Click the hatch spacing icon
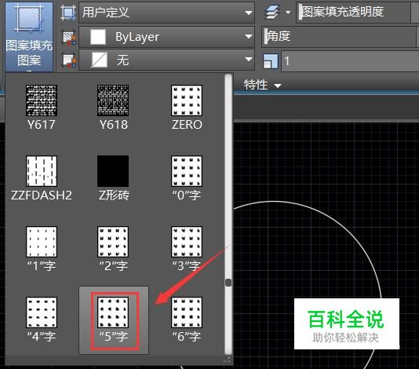This screenshot has width=419, height=369. pos(271,61)
